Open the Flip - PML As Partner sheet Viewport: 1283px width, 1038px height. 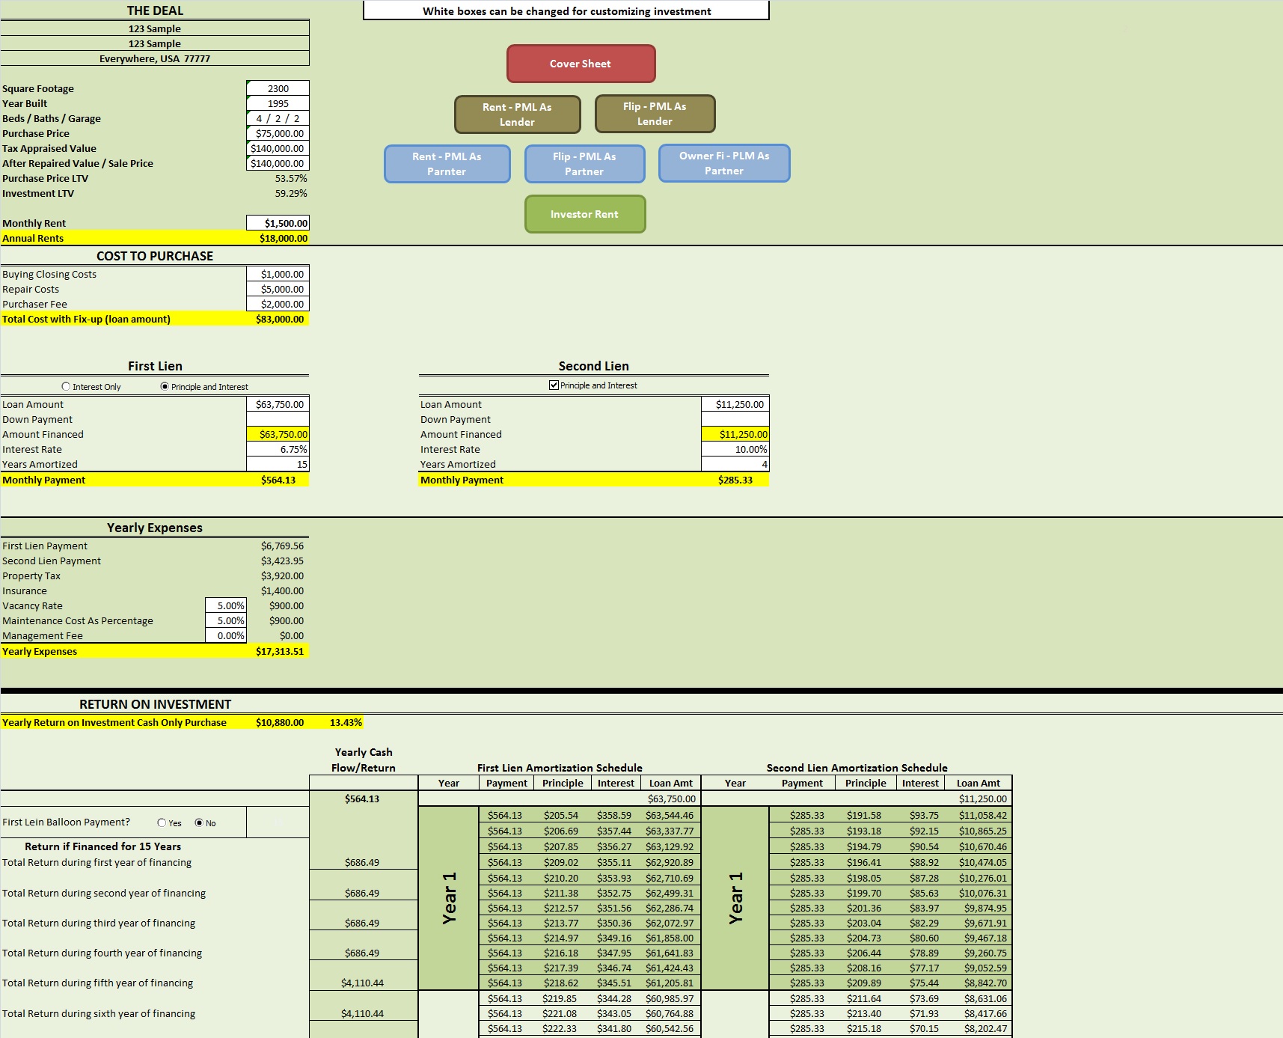584,164
